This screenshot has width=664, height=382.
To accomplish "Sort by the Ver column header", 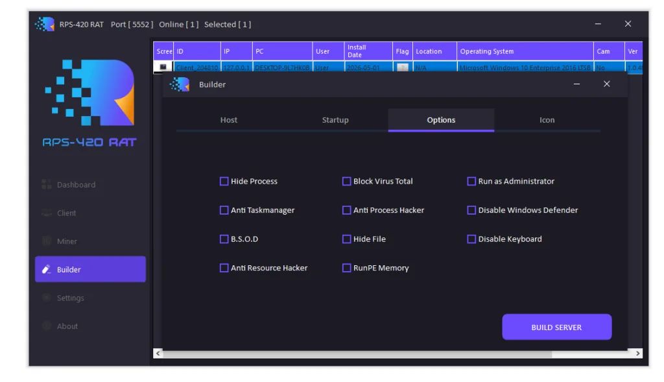I will point(634,51).
